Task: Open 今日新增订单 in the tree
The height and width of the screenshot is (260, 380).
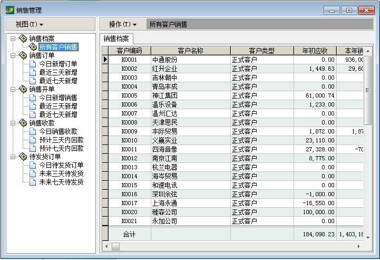Action: (58, 64)
